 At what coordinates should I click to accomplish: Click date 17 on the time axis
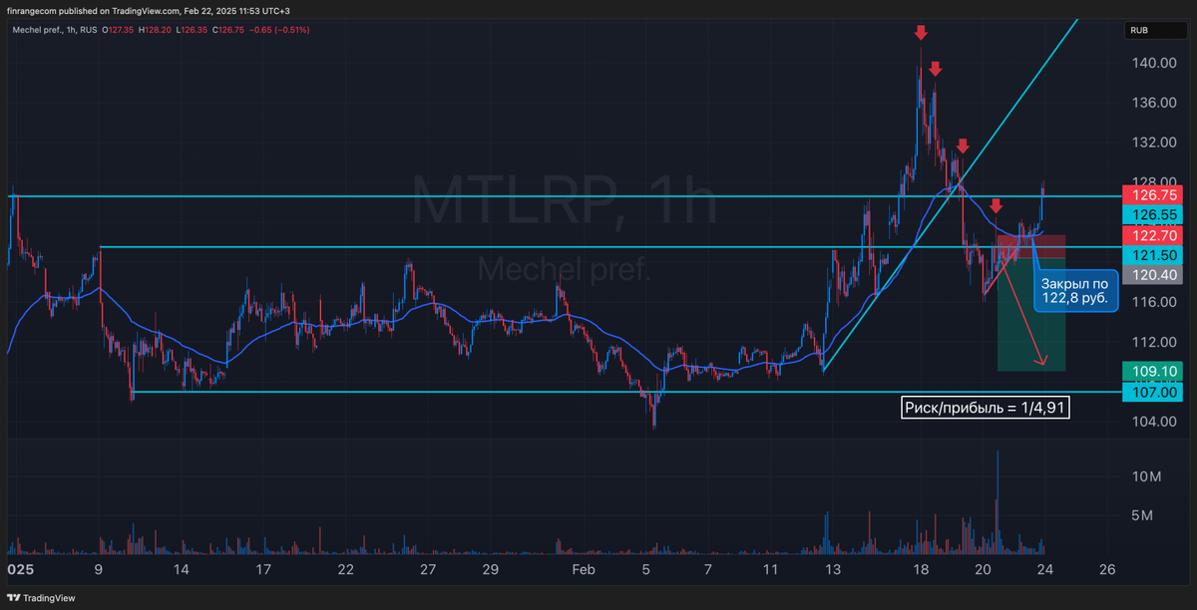pos(261,570)
